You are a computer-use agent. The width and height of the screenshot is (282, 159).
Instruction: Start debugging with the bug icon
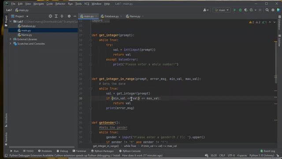pos(240,10)
